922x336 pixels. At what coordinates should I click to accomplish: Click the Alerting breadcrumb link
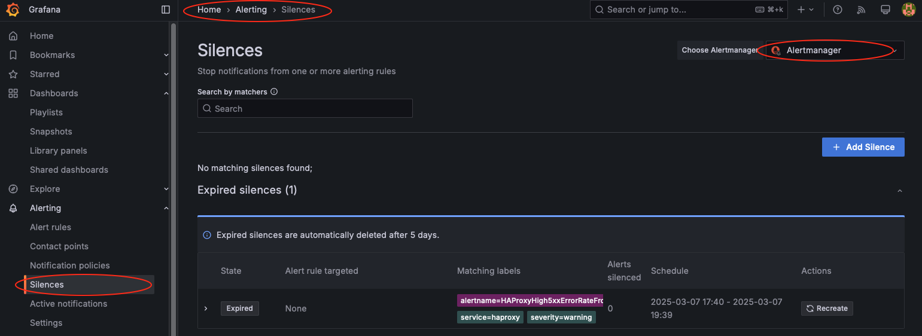[x=251, y=10]
